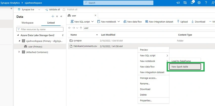Viewport: 215px width, 106px height.
Task: Open the settings gear icon
Action: tap(199, 3)
